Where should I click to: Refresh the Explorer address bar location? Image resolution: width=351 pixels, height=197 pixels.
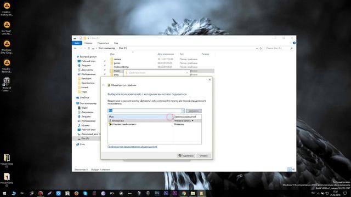click(261, 48)
